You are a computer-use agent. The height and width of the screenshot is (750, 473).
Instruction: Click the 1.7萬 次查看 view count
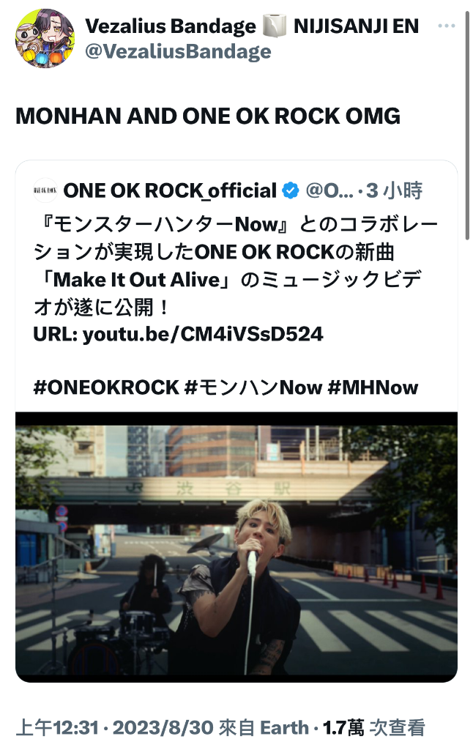click(374, 727)
